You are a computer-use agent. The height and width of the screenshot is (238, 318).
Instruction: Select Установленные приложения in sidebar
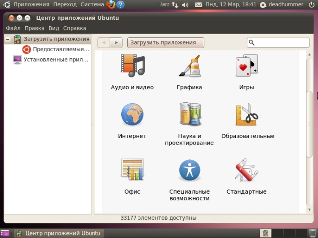coord(56,60)
